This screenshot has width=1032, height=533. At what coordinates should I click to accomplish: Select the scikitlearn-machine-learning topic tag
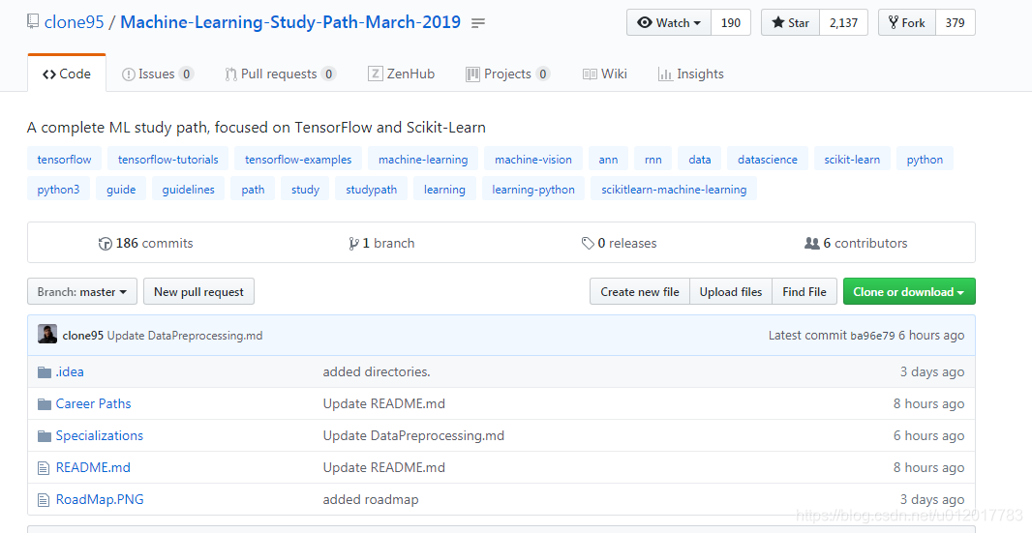[674, 190]
